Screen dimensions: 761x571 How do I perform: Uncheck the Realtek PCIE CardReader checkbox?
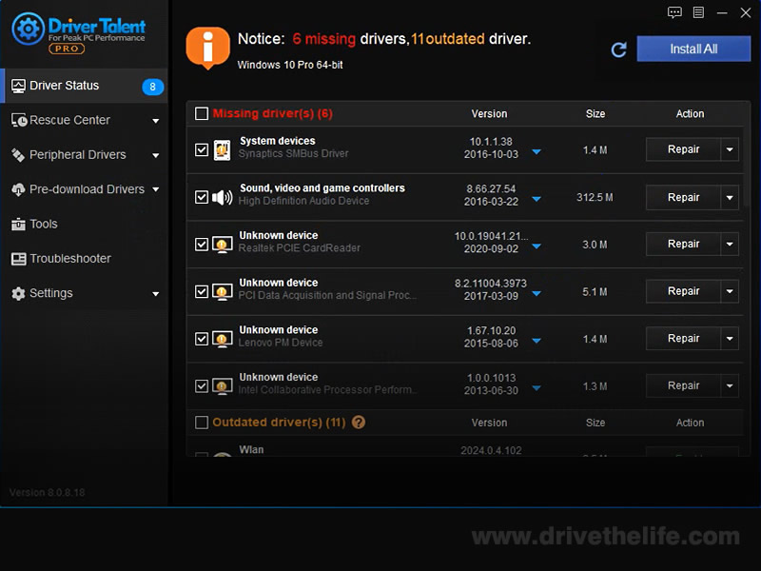tap(202, 245)
